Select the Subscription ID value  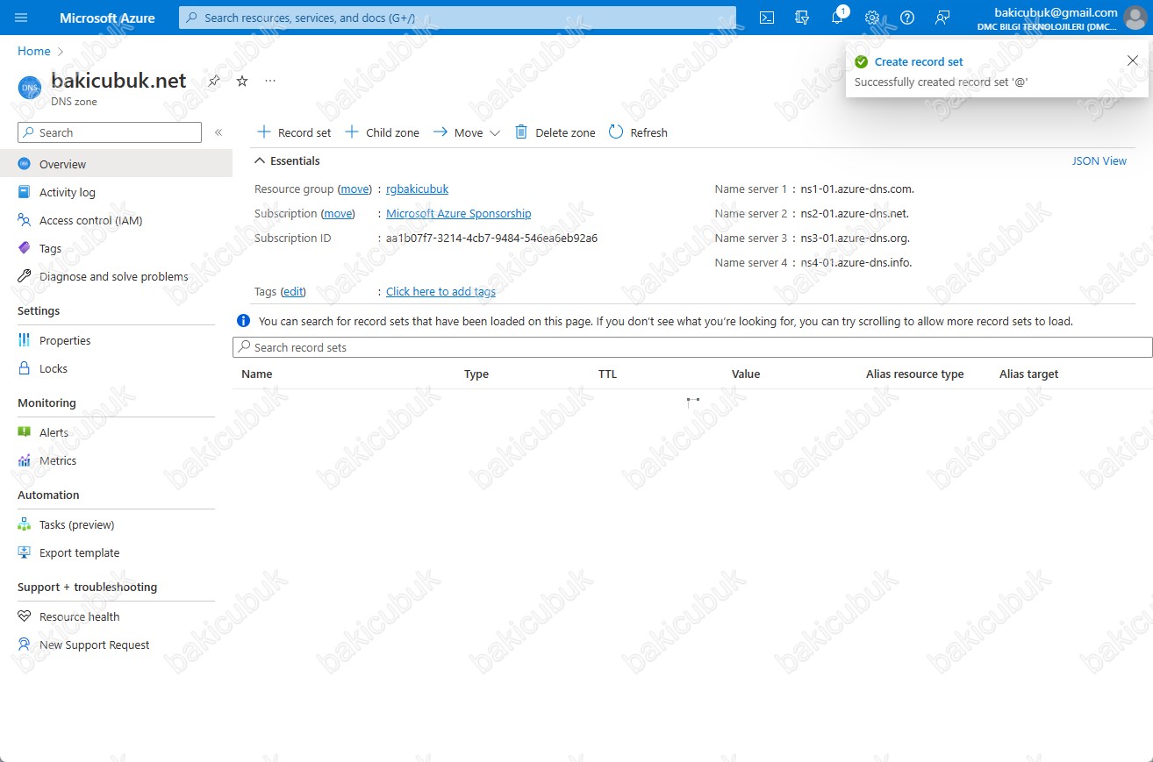click(491, 238)
